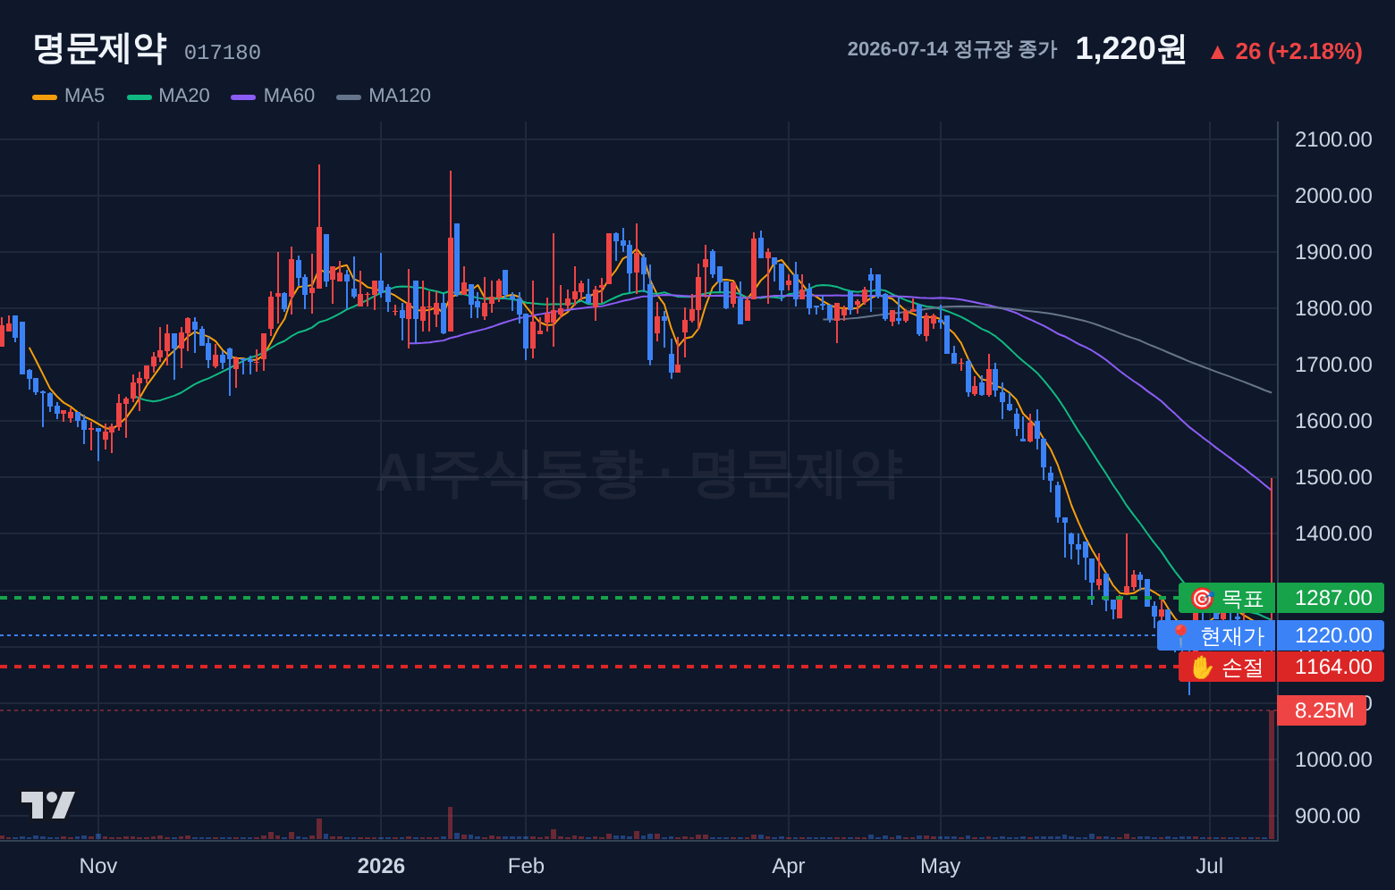This screenshot has height=890, width=1395.
Task: Click the 1800.00 price axis label
Action: (x=1333, y=308)
